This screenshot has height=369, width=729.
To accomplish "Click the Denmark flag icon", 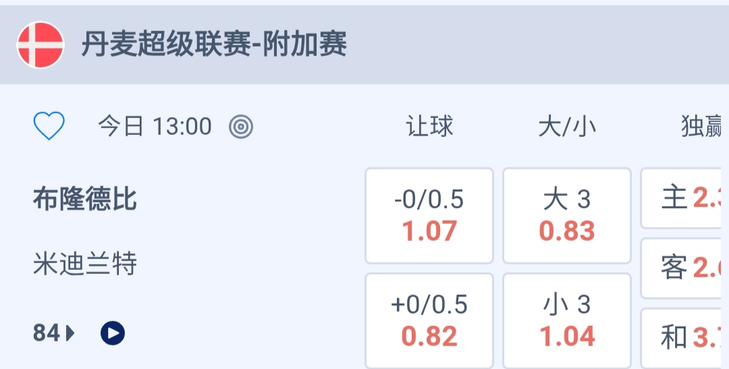I will 40,45.
